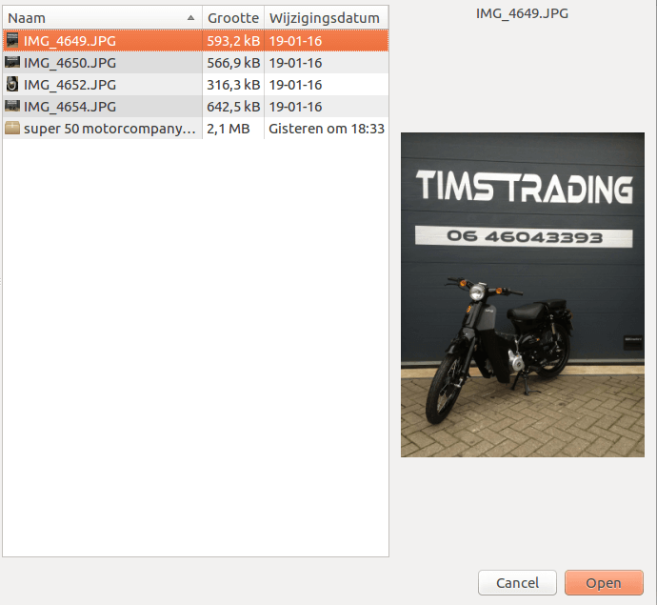Click the IMG_4649.JPG preview title label
This screenshot has height=605, width=657.
[522, 13]
